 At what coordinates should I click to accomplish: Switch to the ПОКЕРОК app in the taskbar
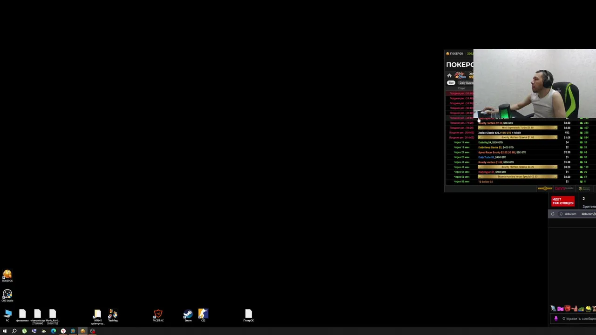82,331
